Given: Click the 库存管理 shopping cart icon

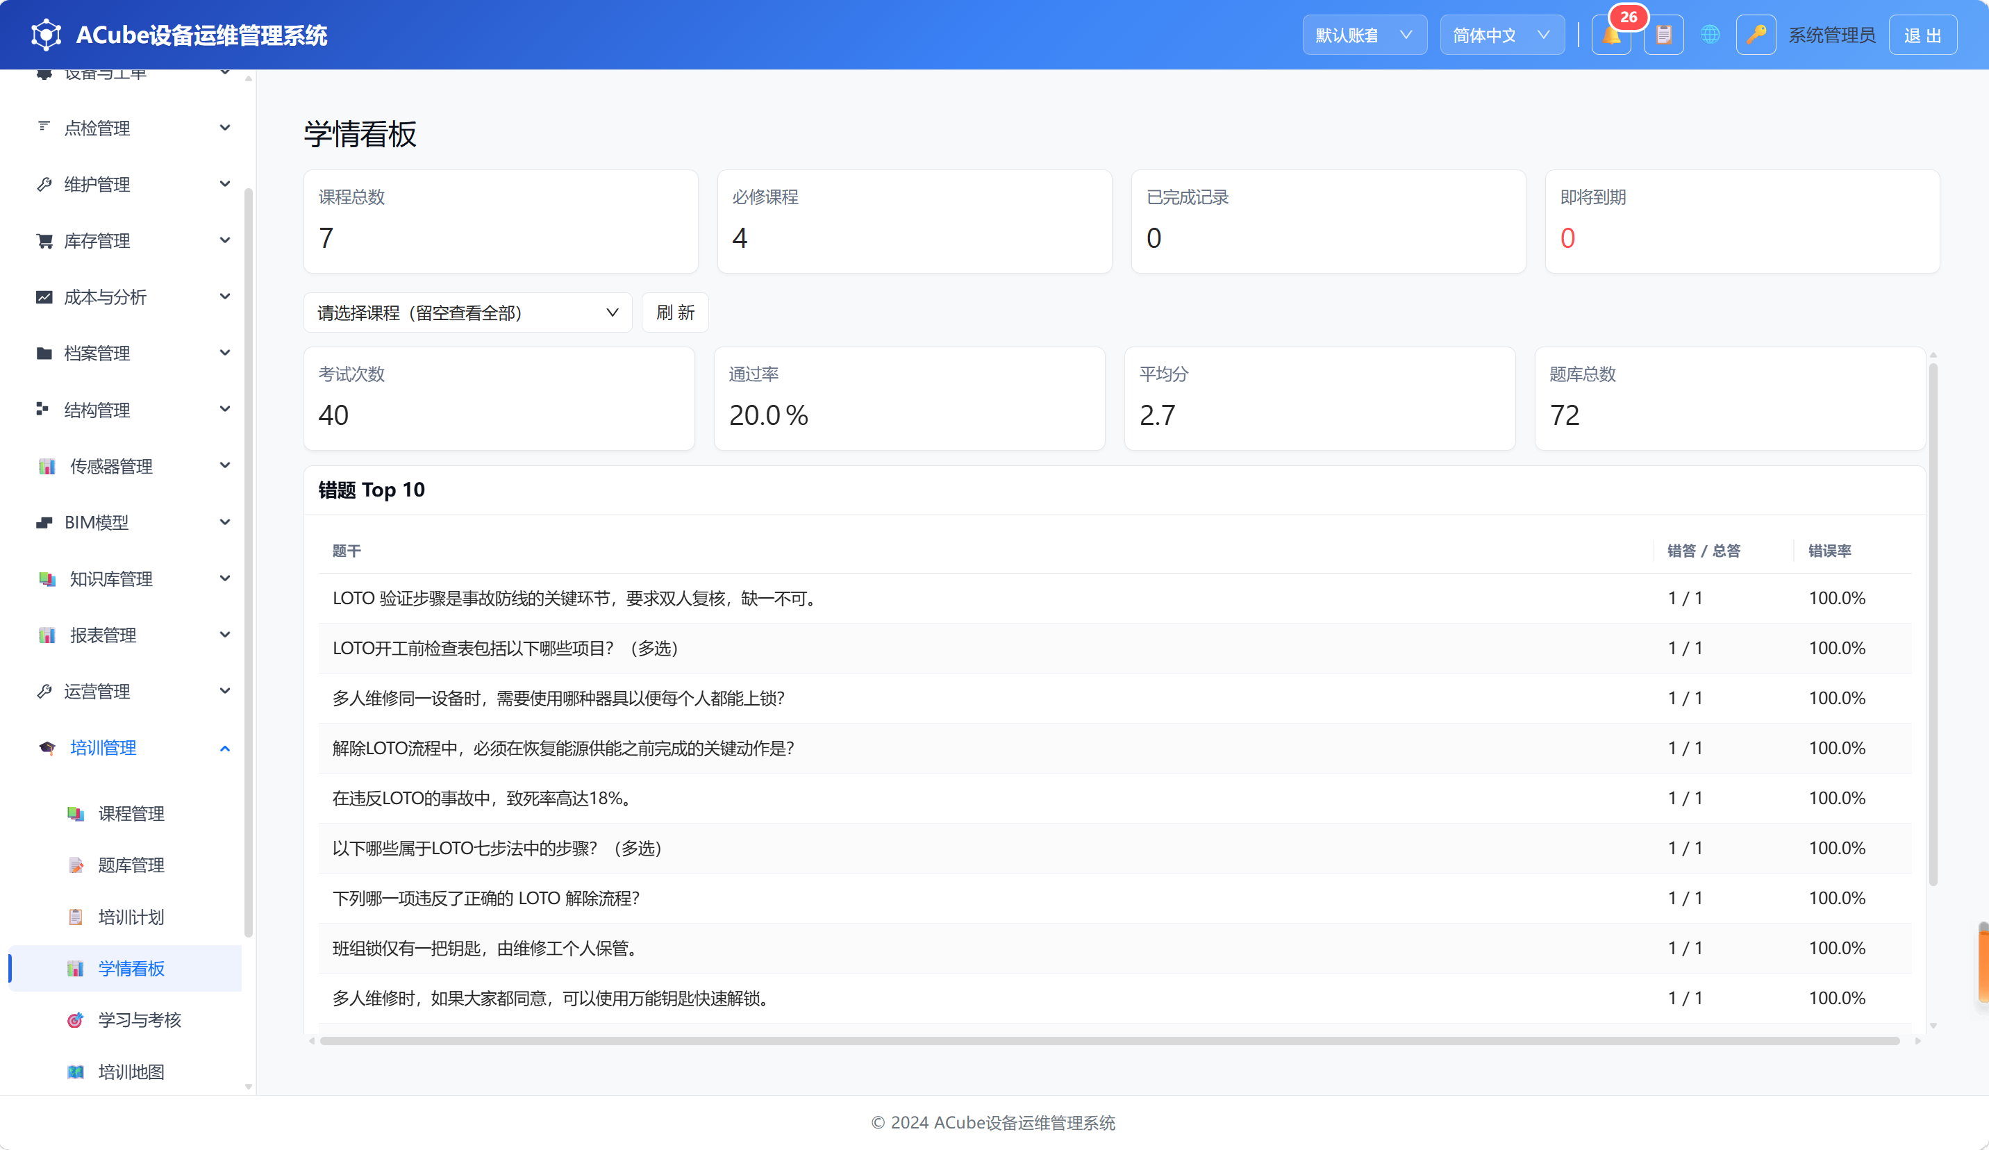Looking at the screenshot, I should 44,240.
